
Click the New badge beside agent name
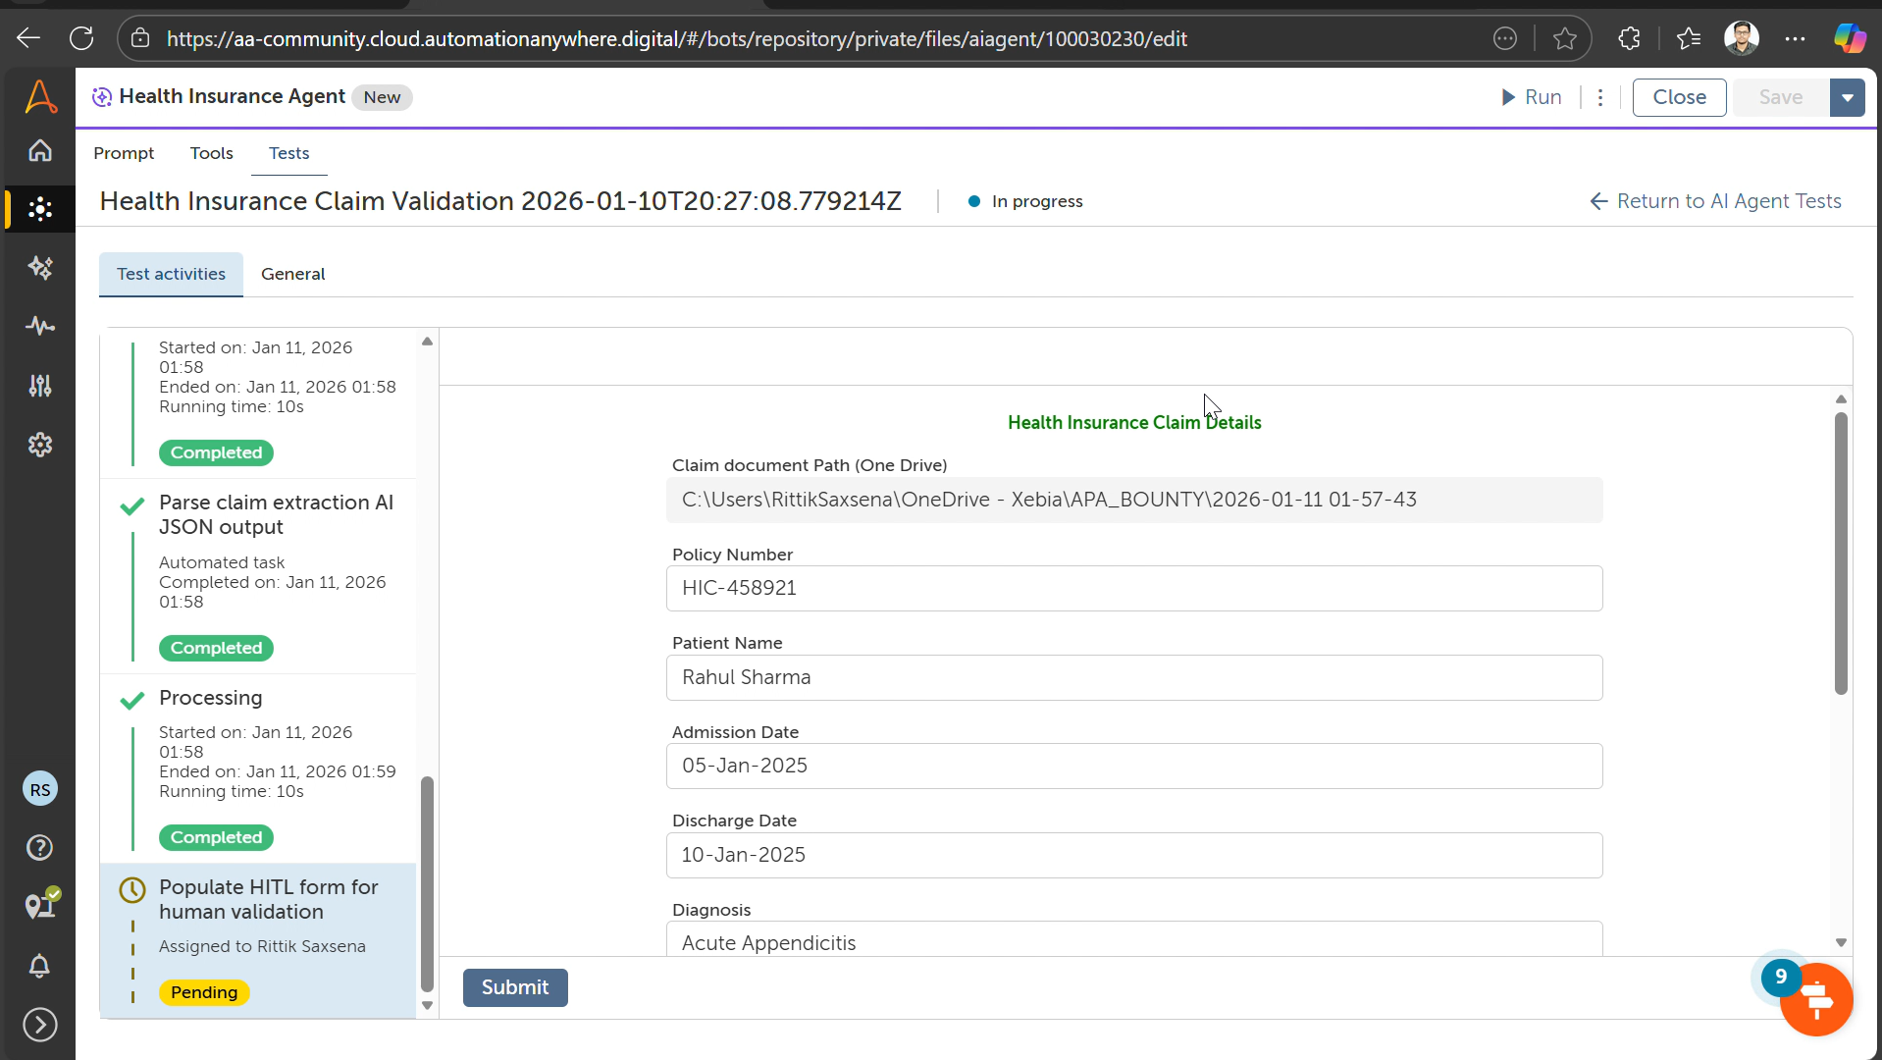382,97
